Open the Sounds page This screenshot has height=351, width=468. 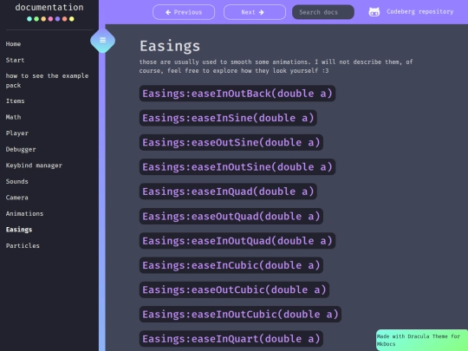pos(16,181)
